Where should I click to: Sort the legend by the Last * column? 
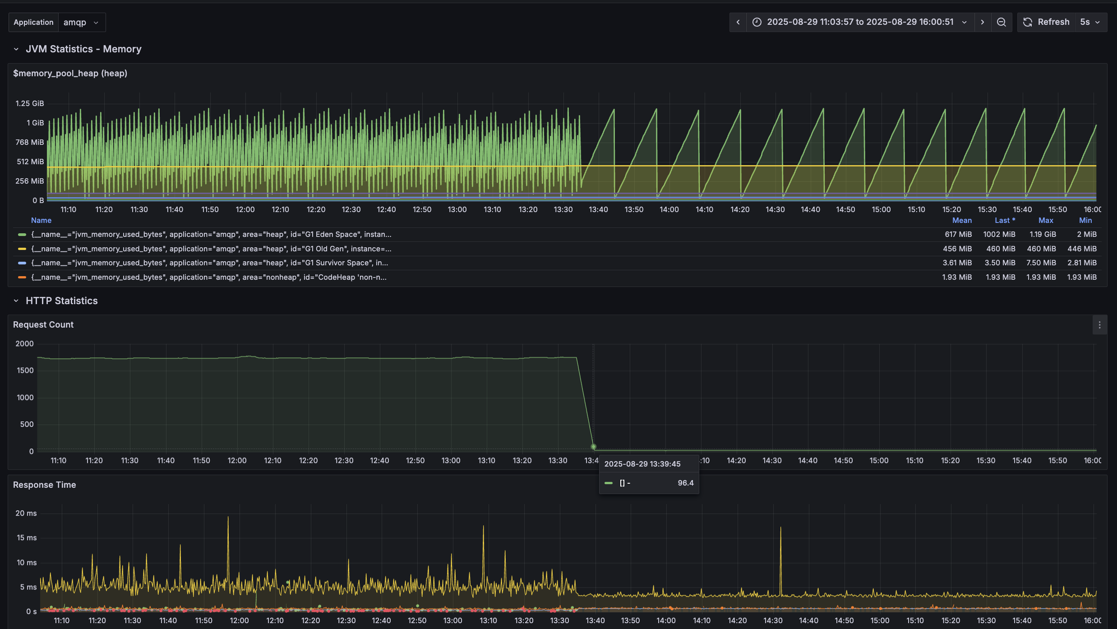click(x=1005, y=221)
